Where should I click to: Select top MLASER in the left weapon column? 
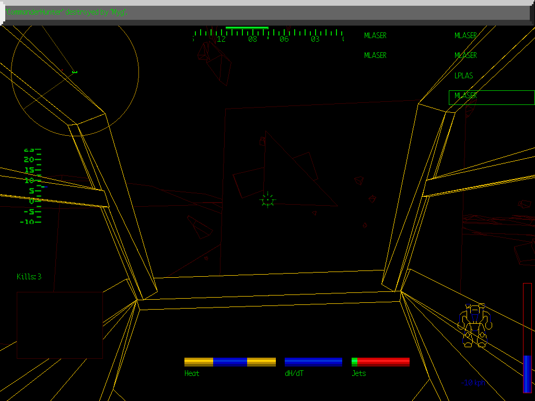375,36
